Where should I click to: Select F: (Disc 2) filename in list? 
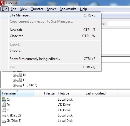(x=14, y=115)
